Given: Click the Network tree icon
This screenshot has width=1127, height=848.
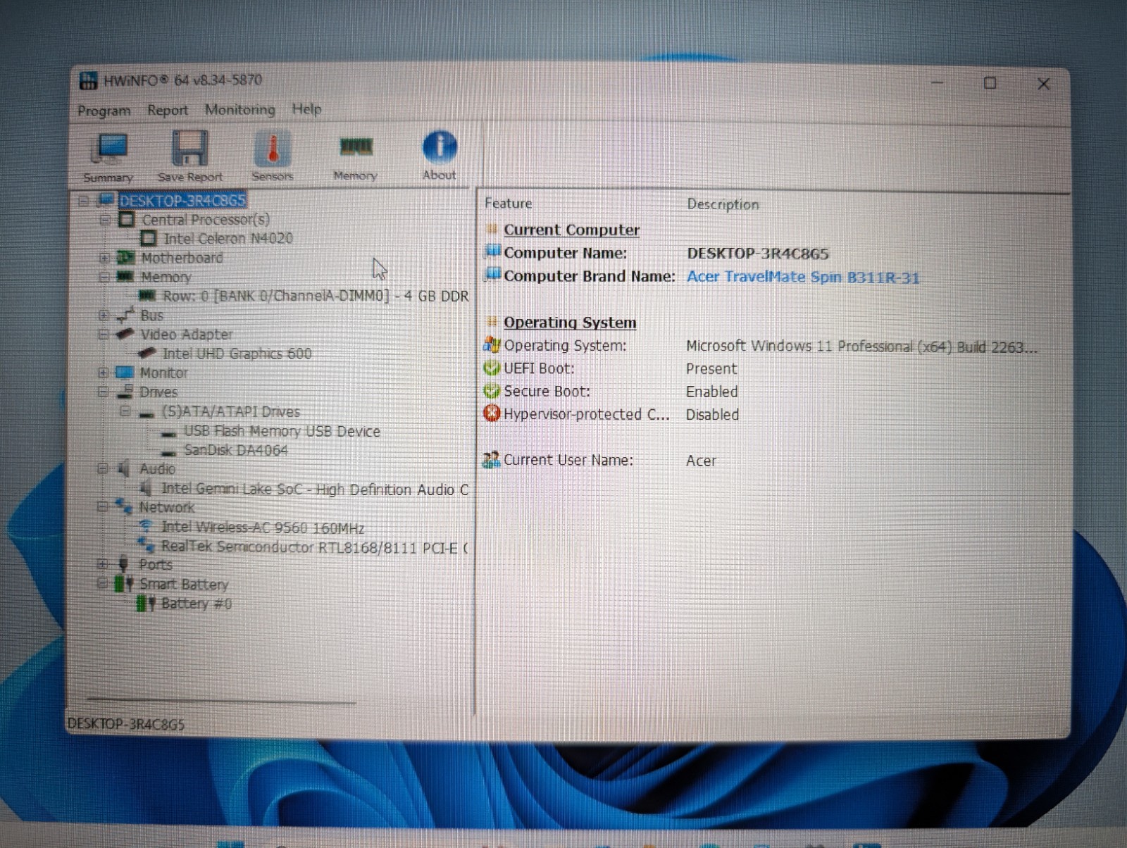Looking at the screenshot, I should (124, 506).
